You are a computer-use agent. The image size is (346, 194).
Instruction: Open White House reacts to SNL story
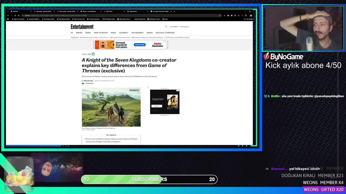pyautogui.click(x=94, y=37)
